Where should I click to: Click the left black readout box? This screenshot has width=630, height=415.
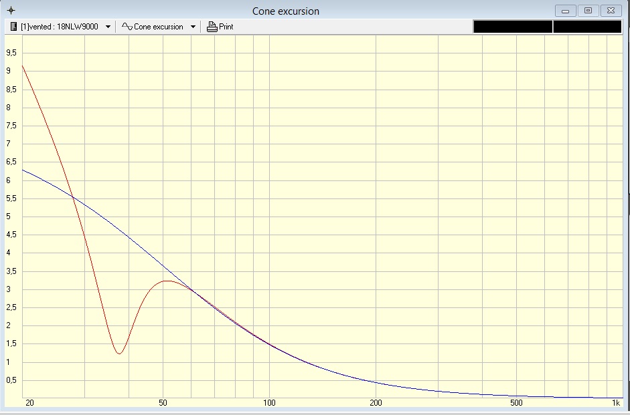coord(512,27)
